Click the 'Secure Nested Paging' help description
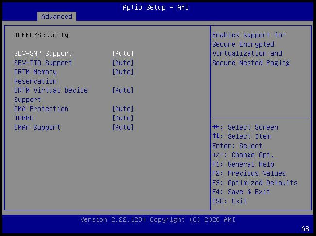This screenshot has height=236, width=316. (x=251, y=63)
